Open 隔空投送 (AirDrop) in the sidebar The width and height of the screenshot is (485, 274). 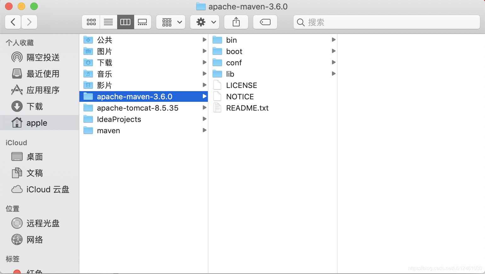(39, 58)
